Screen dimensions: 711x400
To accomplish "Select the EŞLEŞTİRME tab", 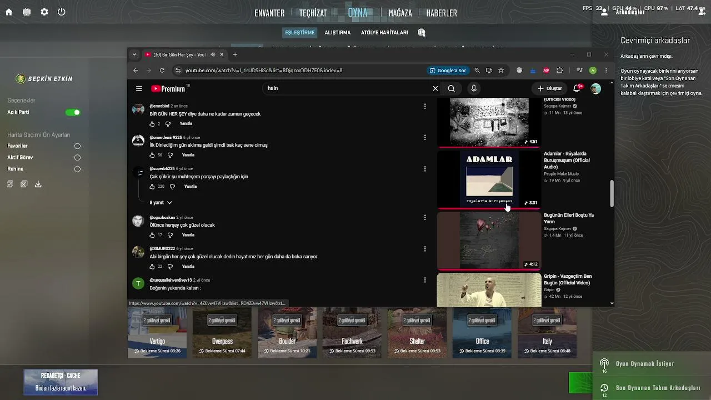I will 300,33.
